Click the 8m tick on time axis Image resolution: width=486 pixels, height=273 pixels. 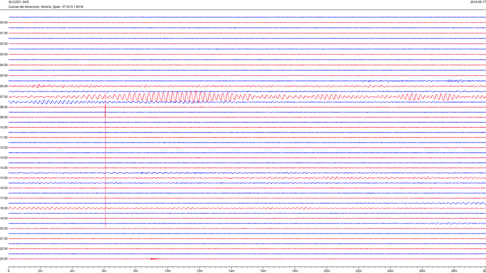pyautogui.click(x=136, y=271)
